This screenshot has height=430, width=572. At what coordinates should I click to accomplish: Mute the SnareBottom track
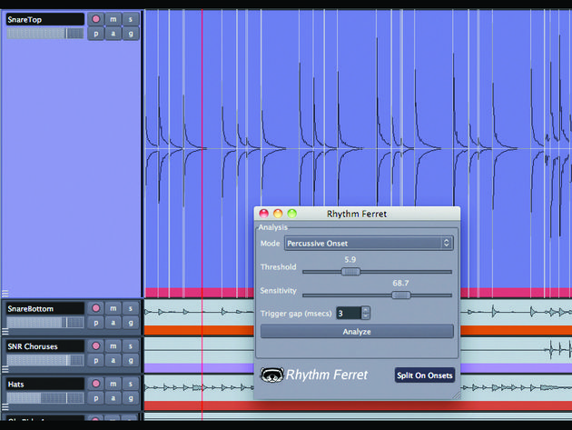click(x=113, y=308)
